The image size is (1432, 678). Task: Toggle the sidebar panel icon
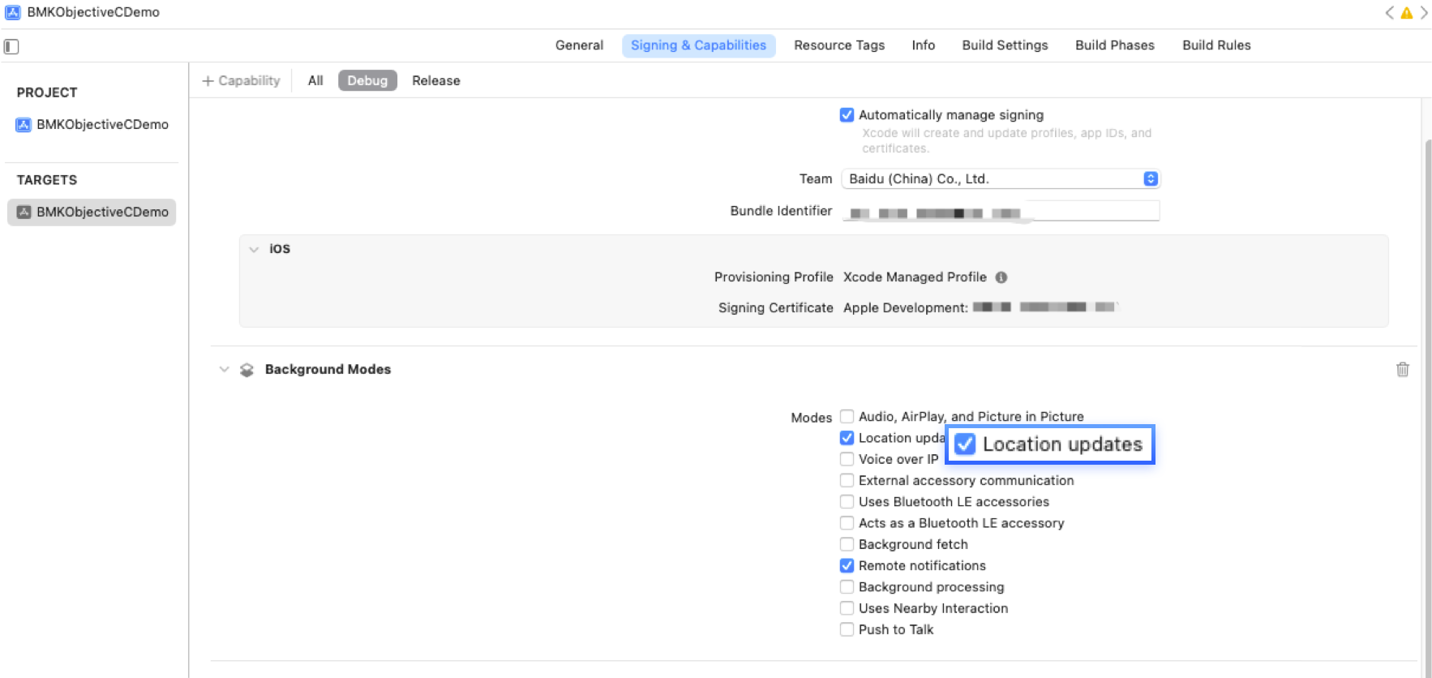point(11,46)
